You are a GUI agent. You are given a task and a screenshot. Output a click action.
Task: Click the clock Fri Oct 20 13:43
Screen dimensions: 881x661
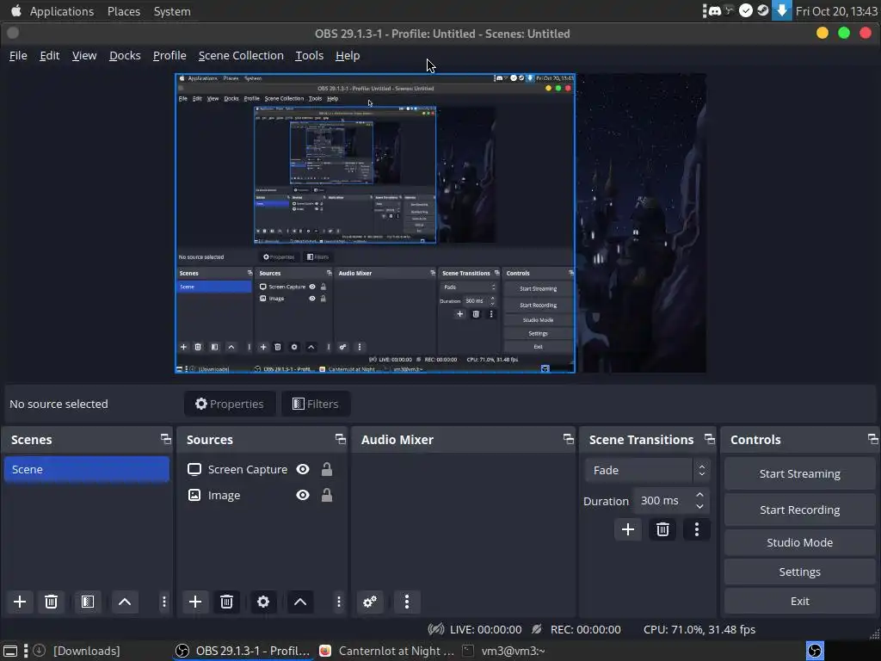coord(836,11)
